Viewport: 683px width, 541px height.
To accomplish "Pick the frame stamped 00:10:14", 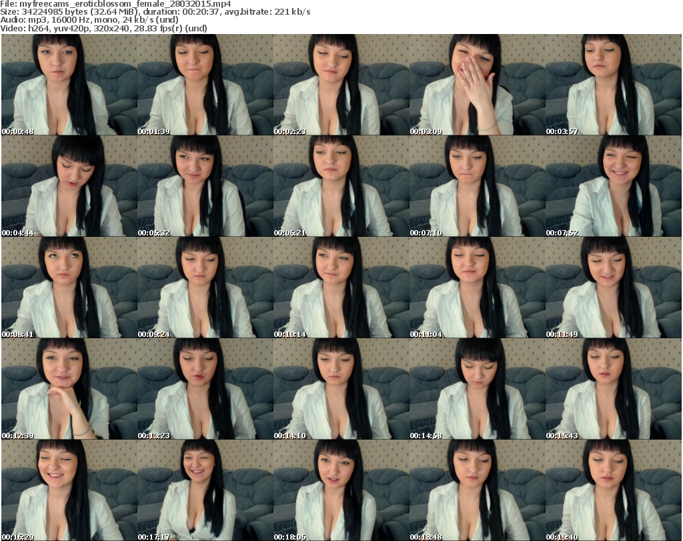I will (341, 288).
